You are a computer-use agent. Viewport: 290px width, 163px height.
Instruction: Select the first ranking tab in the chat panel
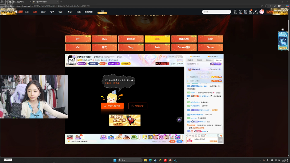190,60
